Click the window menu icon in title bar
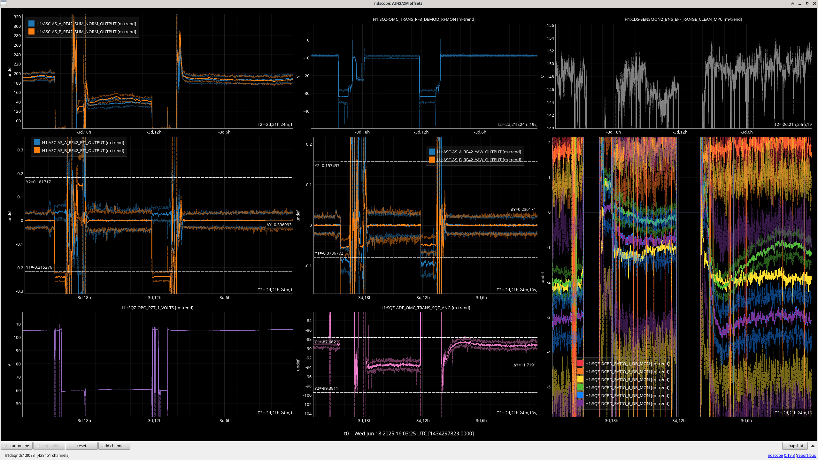 pyautogui.click(x=4, y=3)
